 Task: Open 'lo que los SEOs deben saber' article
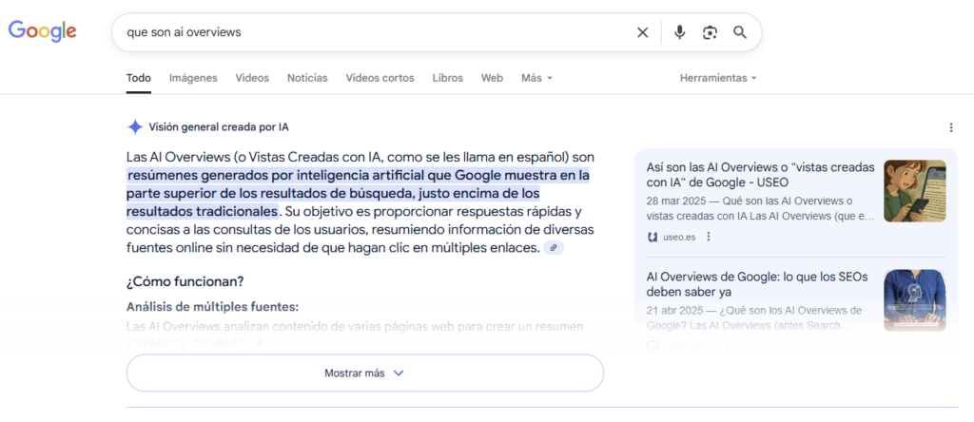click(756, 284)
